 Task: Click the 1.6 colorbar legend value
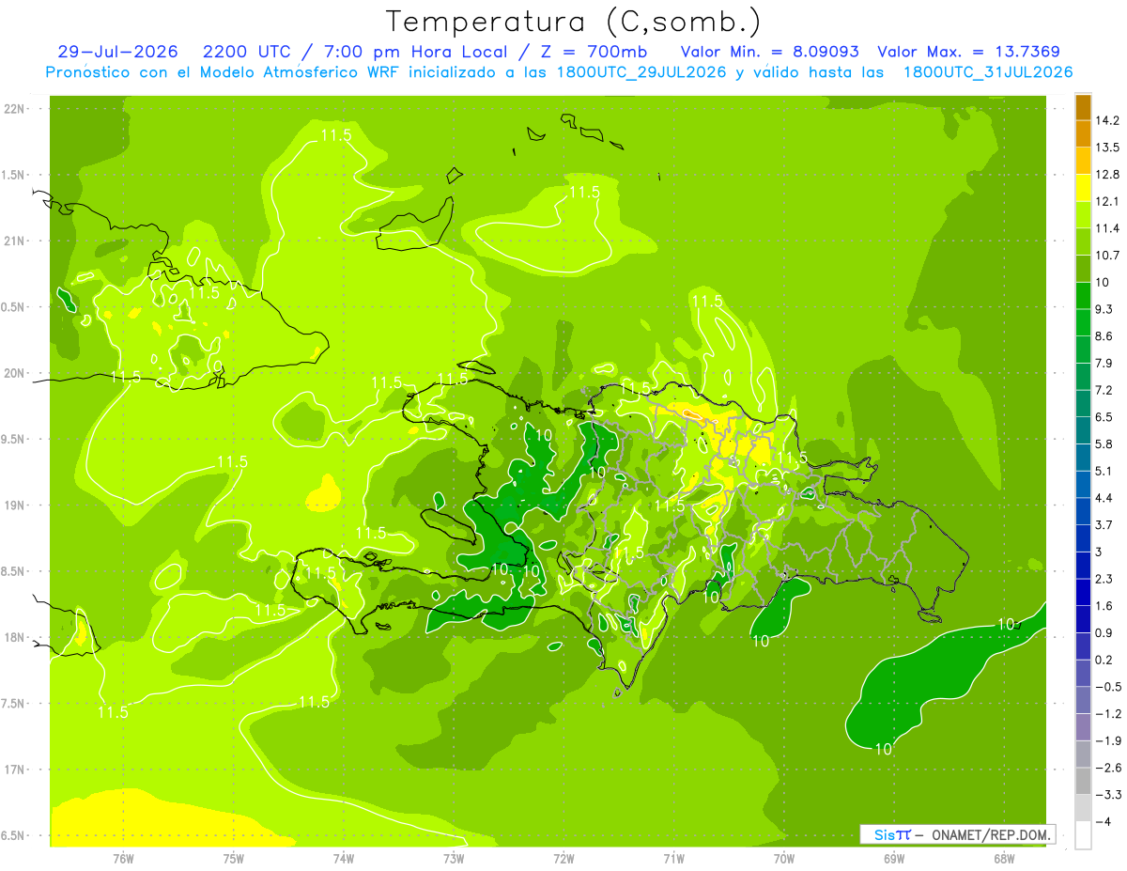tap(1104, 606)
